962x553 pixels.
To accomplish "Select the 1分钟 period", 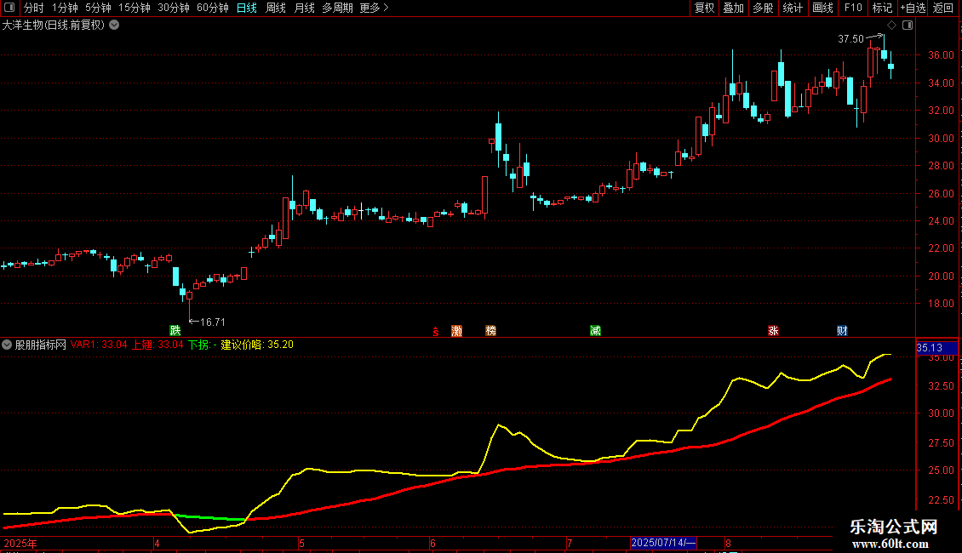I will 65,8.
